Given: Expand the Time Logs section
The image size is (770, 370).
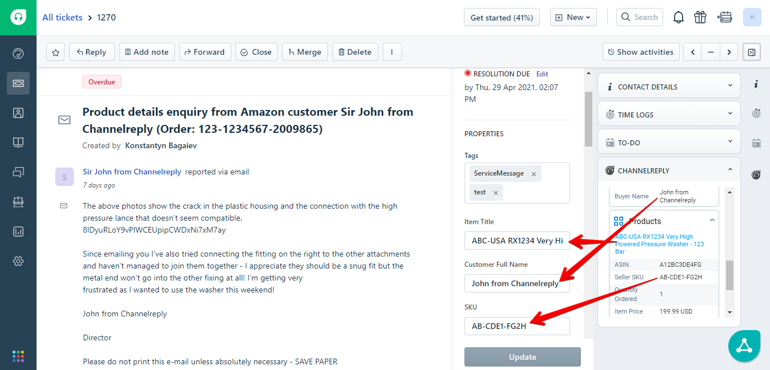Looking at the screenshot, I should click(669, 115).
